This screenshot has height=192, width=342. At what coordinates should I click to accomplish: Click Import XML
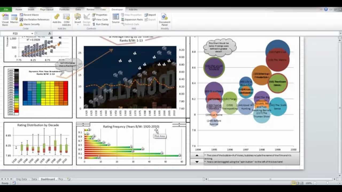click(x=150, y=15)
